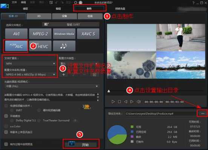
Task: Open the MP4 file extension dropdown
Action: tap(31, 64)
